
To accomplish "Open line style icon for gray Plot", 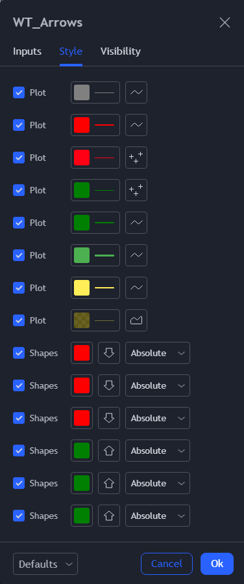I will (x=136, y=92).
